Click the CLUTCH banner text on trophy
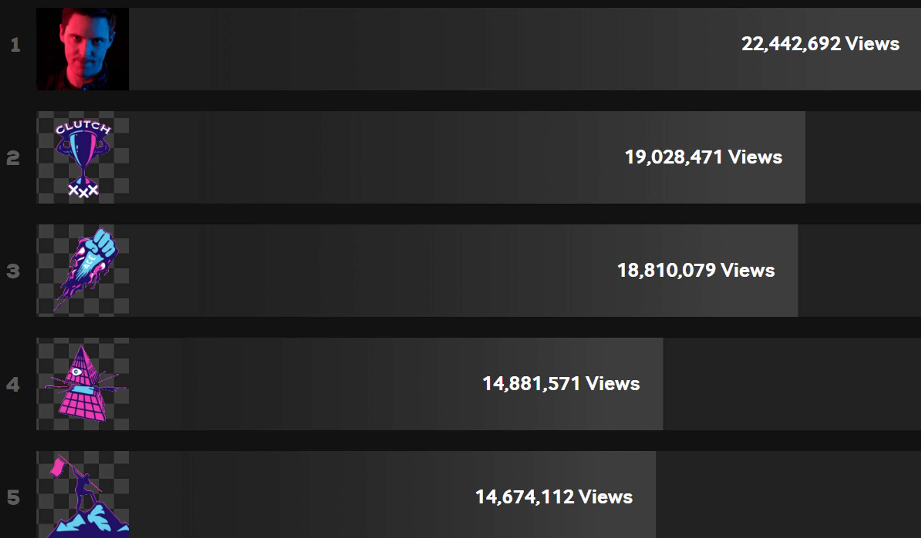Screen dimensions: 921x538 83,127
